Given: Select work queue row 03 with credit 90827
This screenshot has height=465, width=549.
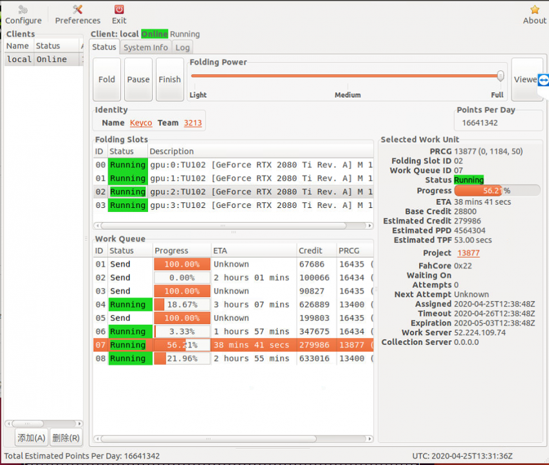Looking at the screenshot, I should tap(233, 291).
